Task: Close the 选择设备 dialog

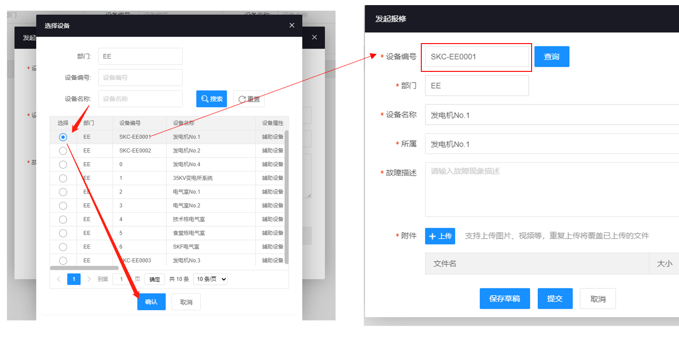Action: (292, 26)
